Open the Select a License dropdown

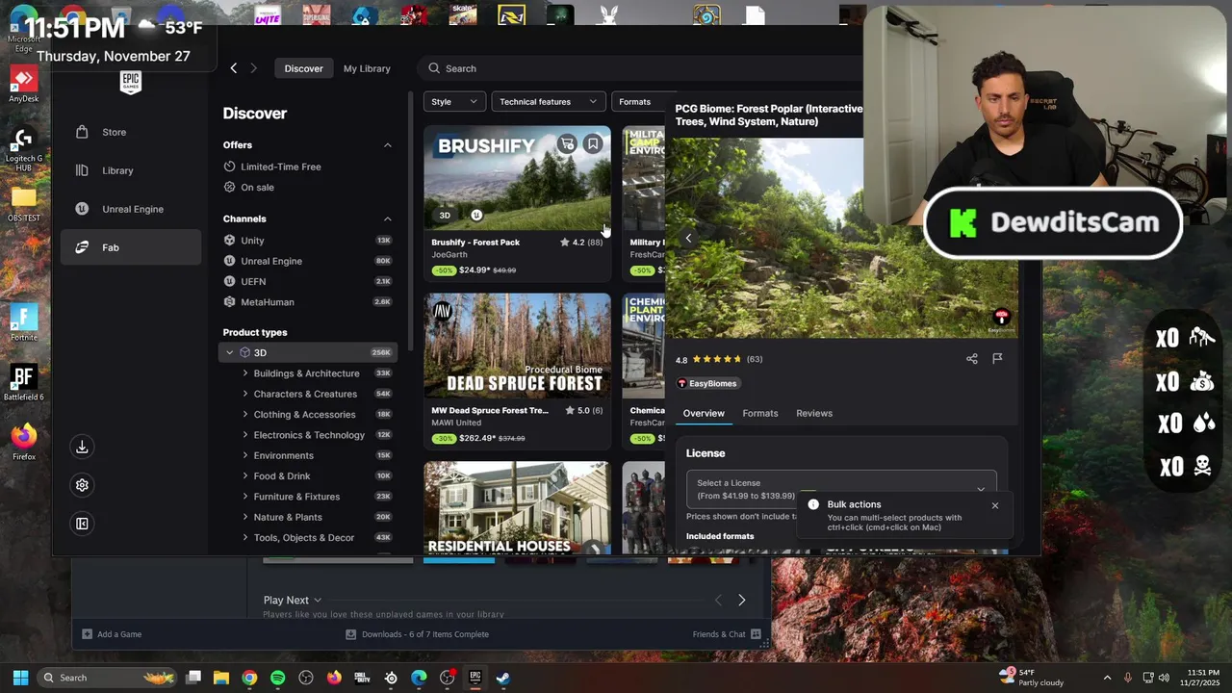tap(841, 489)
